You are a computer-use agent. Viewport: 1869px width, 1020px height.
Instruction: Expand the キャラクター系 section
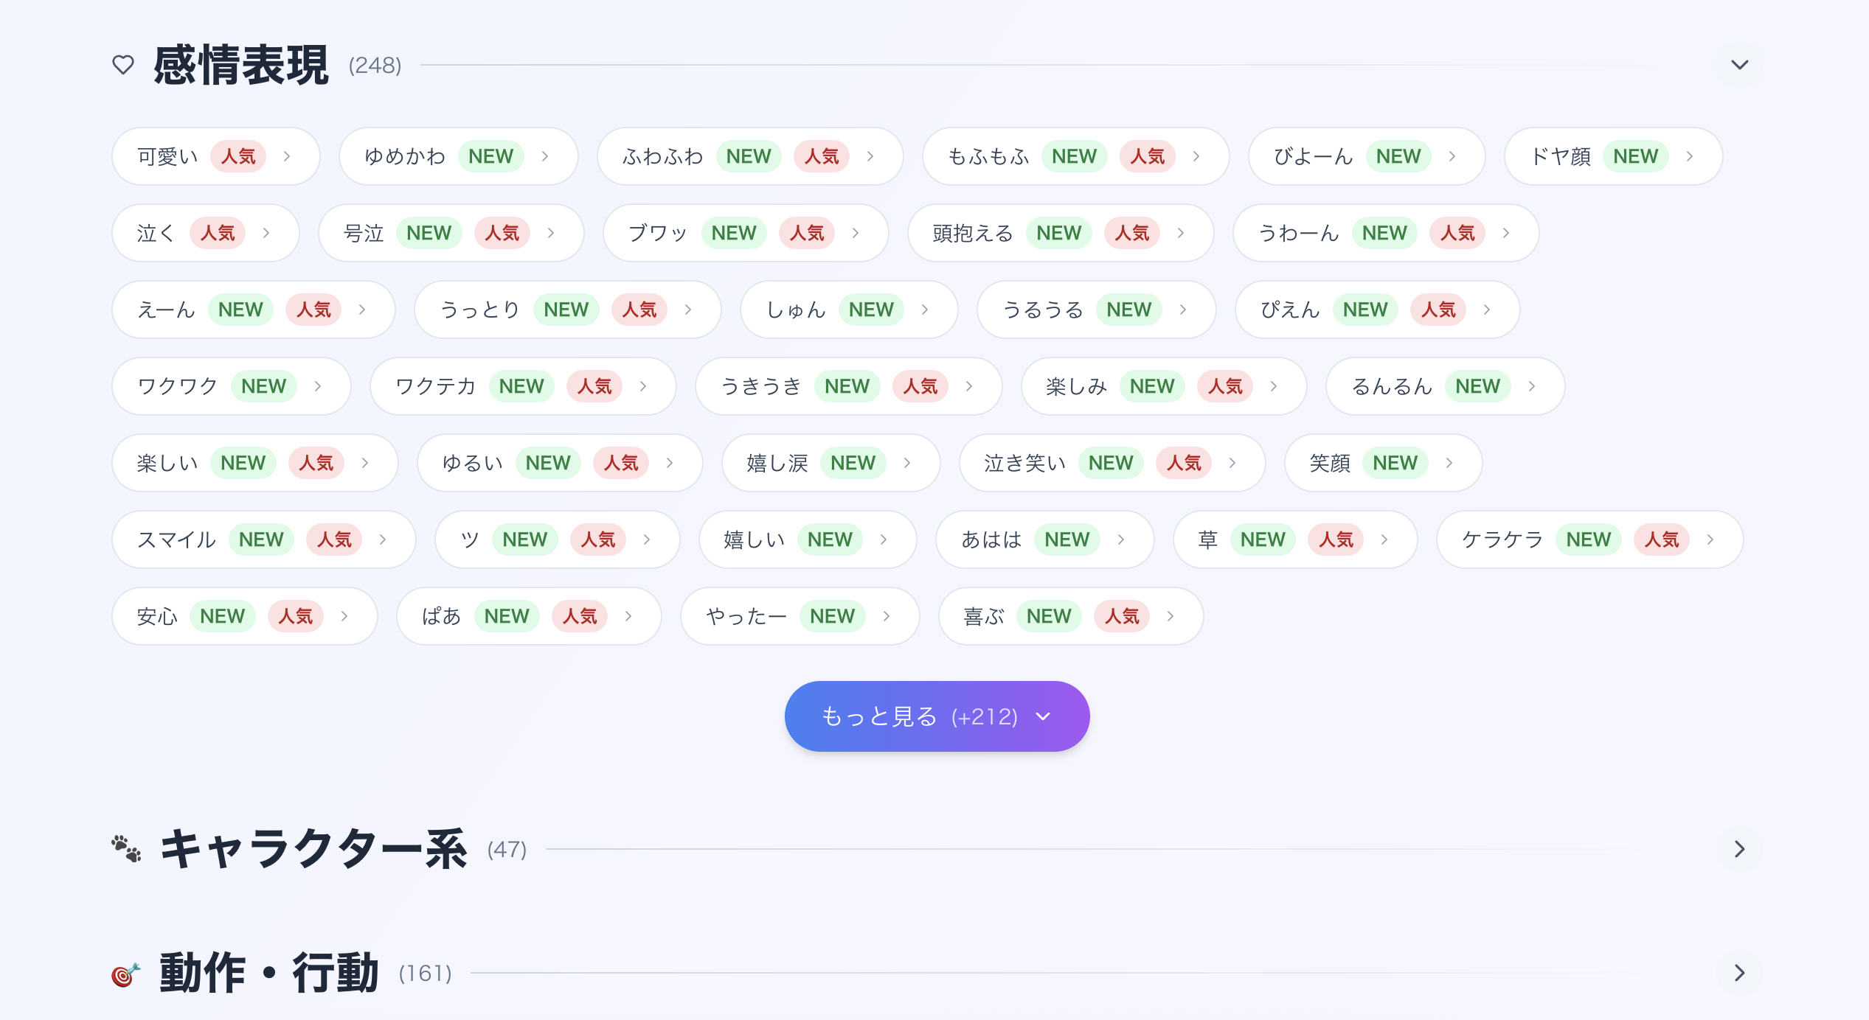click(x=1739, y=849)
